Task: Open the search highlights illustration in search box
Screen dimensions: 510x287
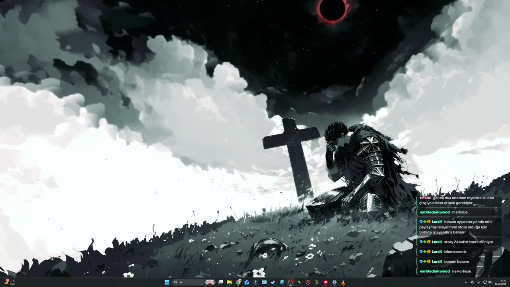Action: click(x=210, y=282)
